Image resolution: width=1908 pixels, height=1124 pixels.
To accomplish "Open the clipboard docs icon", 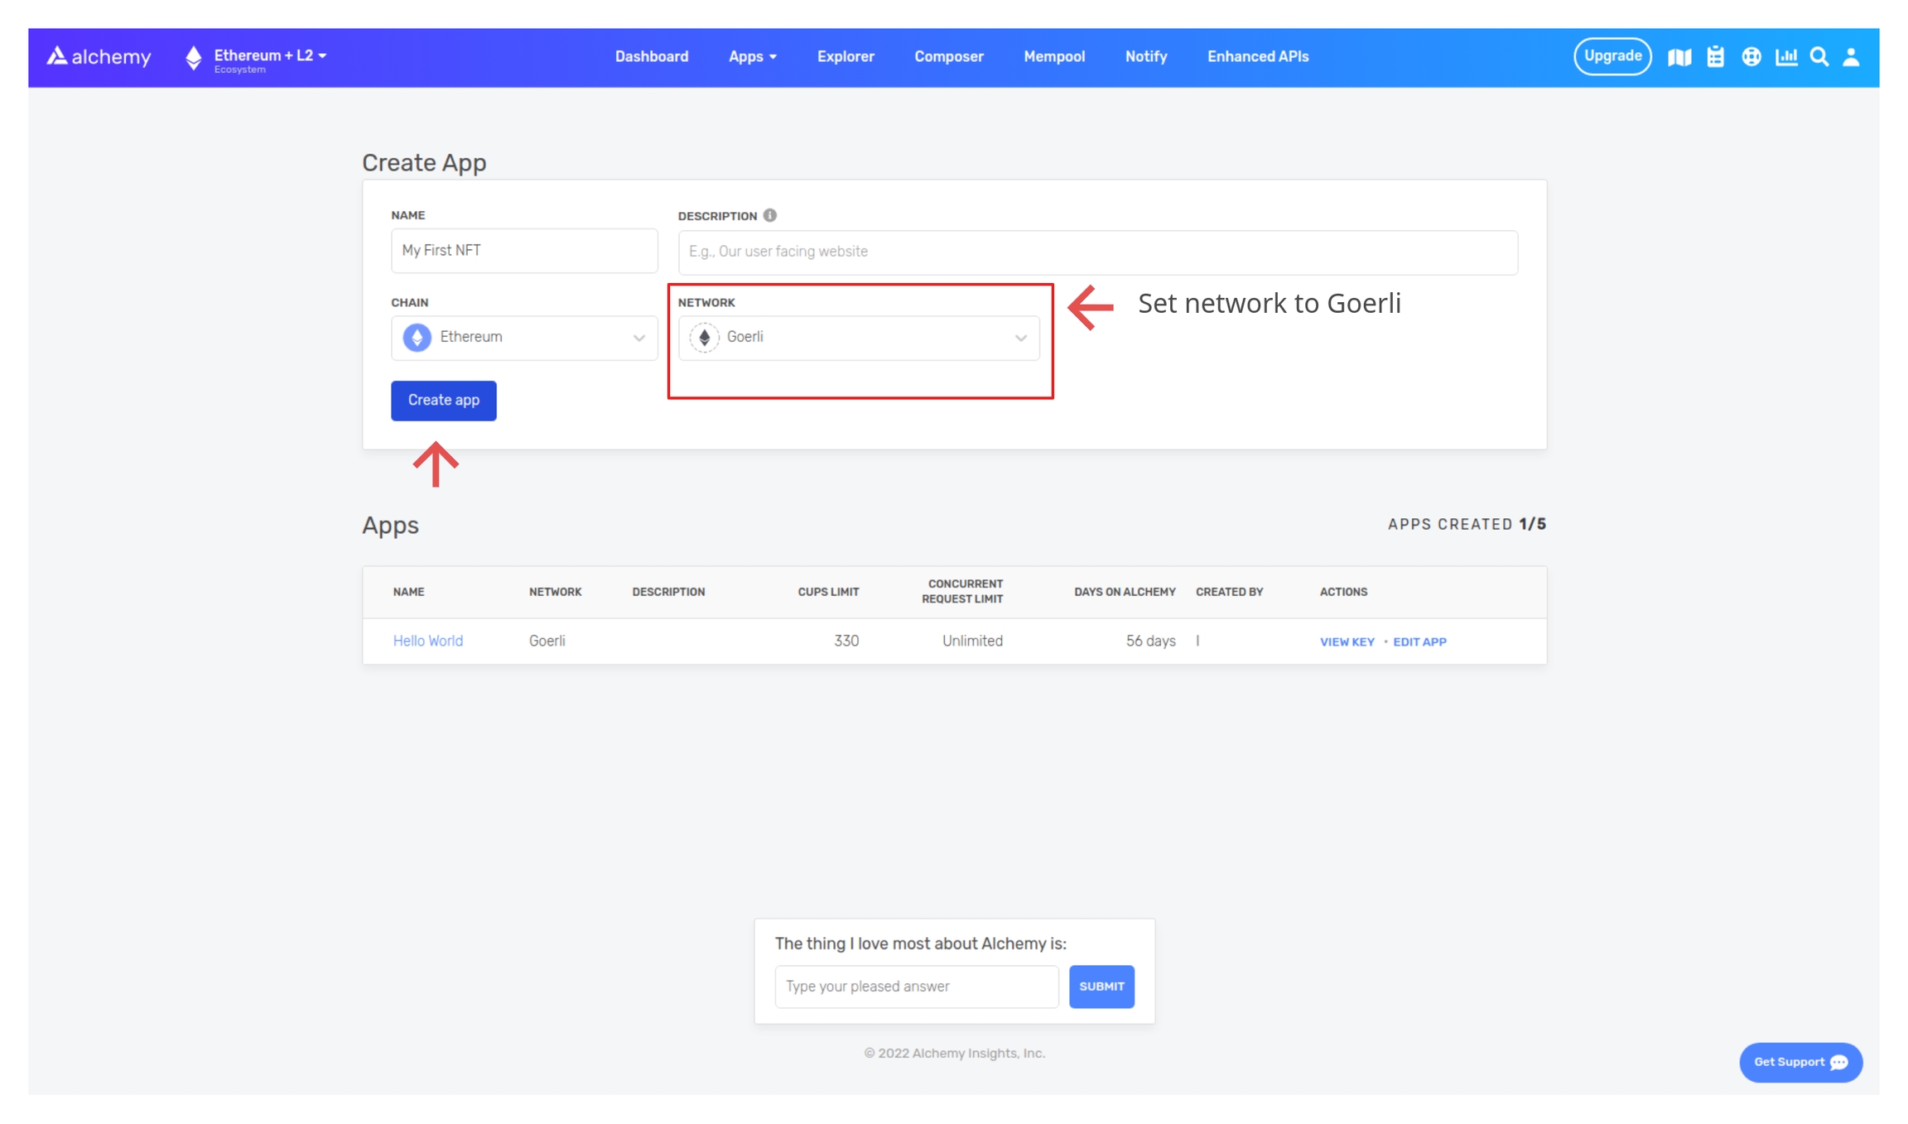I will [x=1716, y=56].
